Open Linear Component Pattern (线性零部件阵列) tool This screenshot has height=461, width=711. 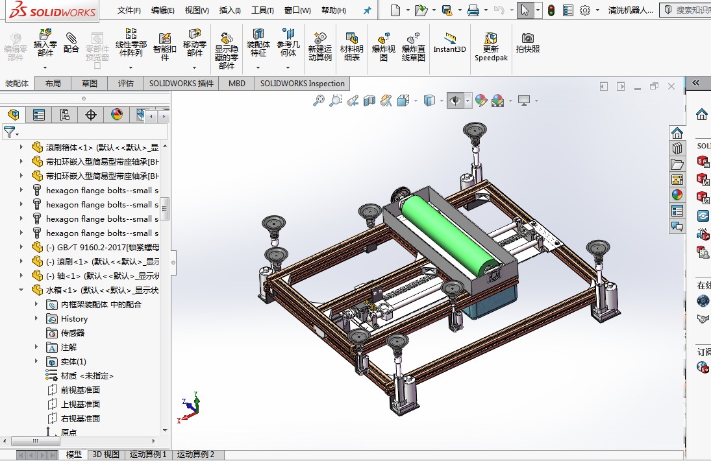point(131,42)
